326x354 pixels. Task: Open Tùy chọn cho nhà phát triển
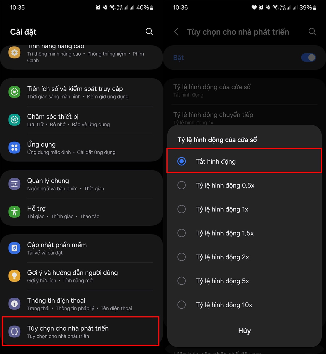[80, 331]
